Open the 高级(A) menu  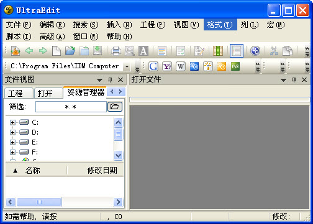click(x=52, y=37)
